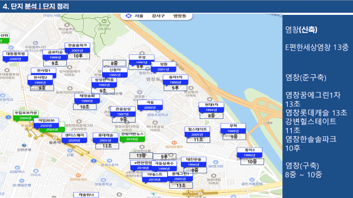Click the 백산늘푸른 아파트 building icon
The width and height of the screenshot is (353, 198).
click(67, 25)
